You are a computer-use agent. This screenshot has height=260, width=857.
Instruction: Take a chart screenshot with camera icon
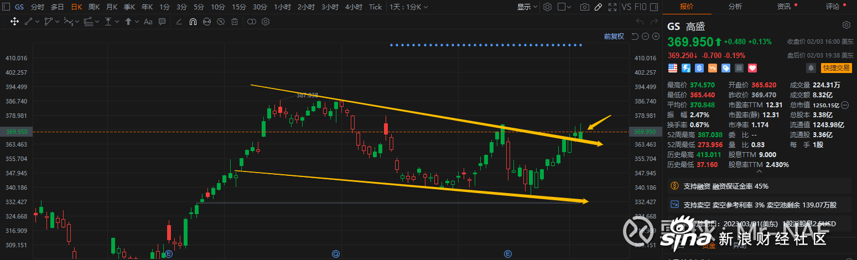click(585, 7)
